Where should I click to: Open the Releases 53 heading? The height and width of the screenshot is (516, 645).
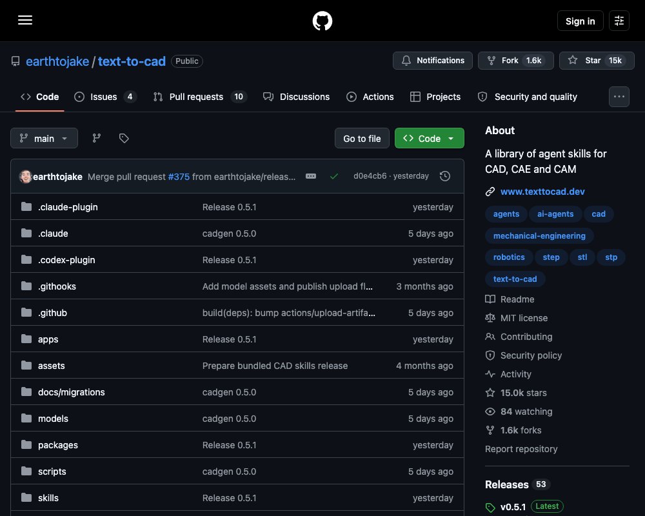click(x=517, y=484)
